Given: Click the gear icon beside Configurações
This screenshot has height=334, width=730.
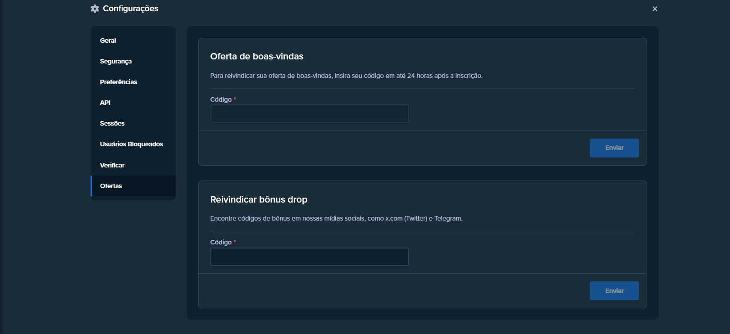Looking at the screenshot, I should [95, 9].
